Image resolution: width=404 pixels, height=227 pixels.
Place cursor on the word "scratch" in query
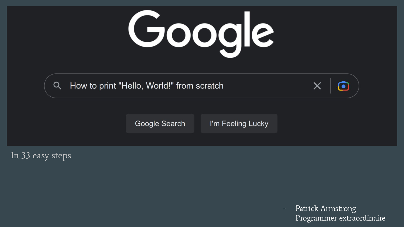pos(210,86)
